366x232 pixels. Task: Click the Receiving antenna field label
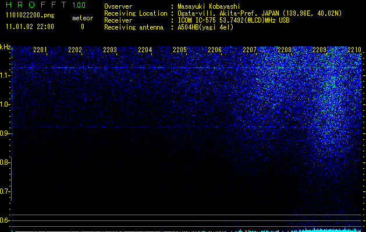pos(134,27)
